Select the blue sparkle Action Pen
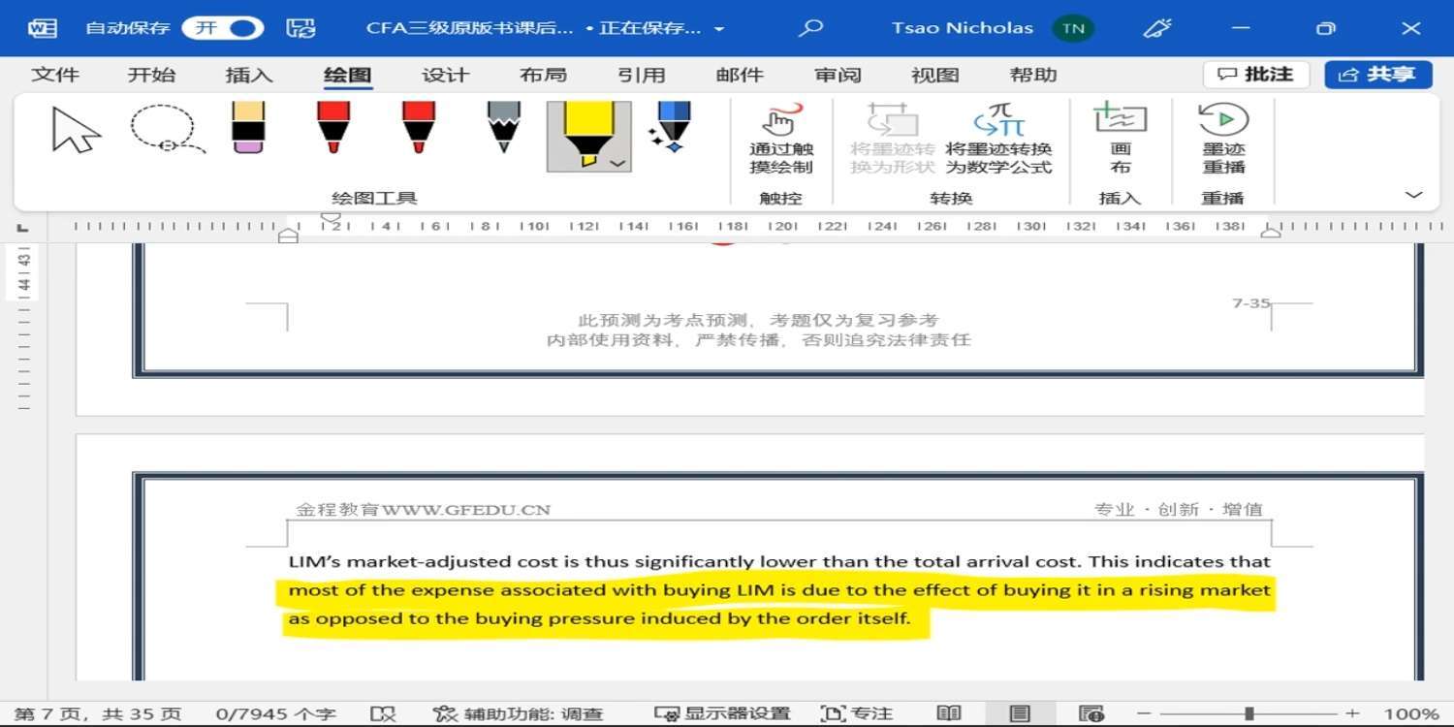 pyautogui.click(x=672, y=128)
